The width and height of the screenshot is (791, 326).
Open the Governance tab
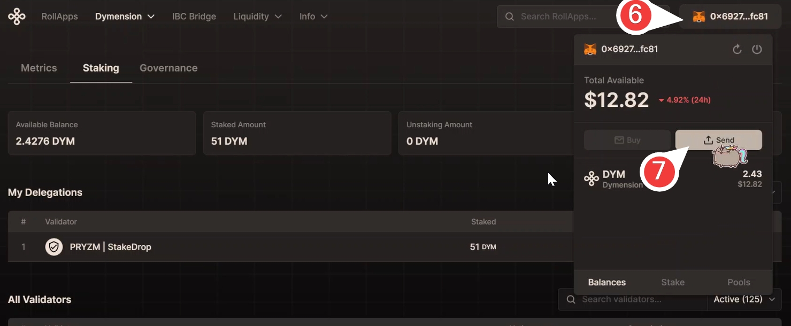tap(168, 68)
